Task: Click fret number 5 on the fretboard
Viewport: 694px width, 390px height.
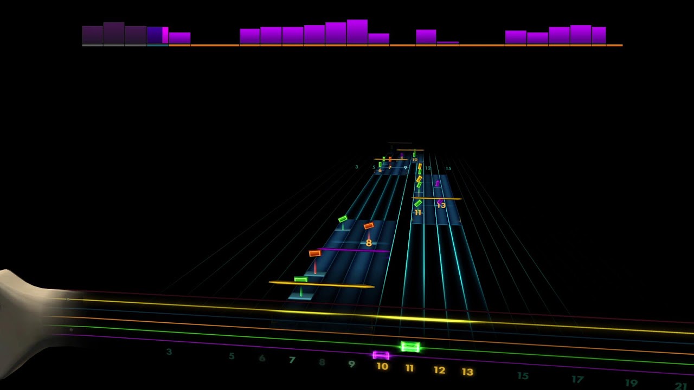Action: coord(232,356)
